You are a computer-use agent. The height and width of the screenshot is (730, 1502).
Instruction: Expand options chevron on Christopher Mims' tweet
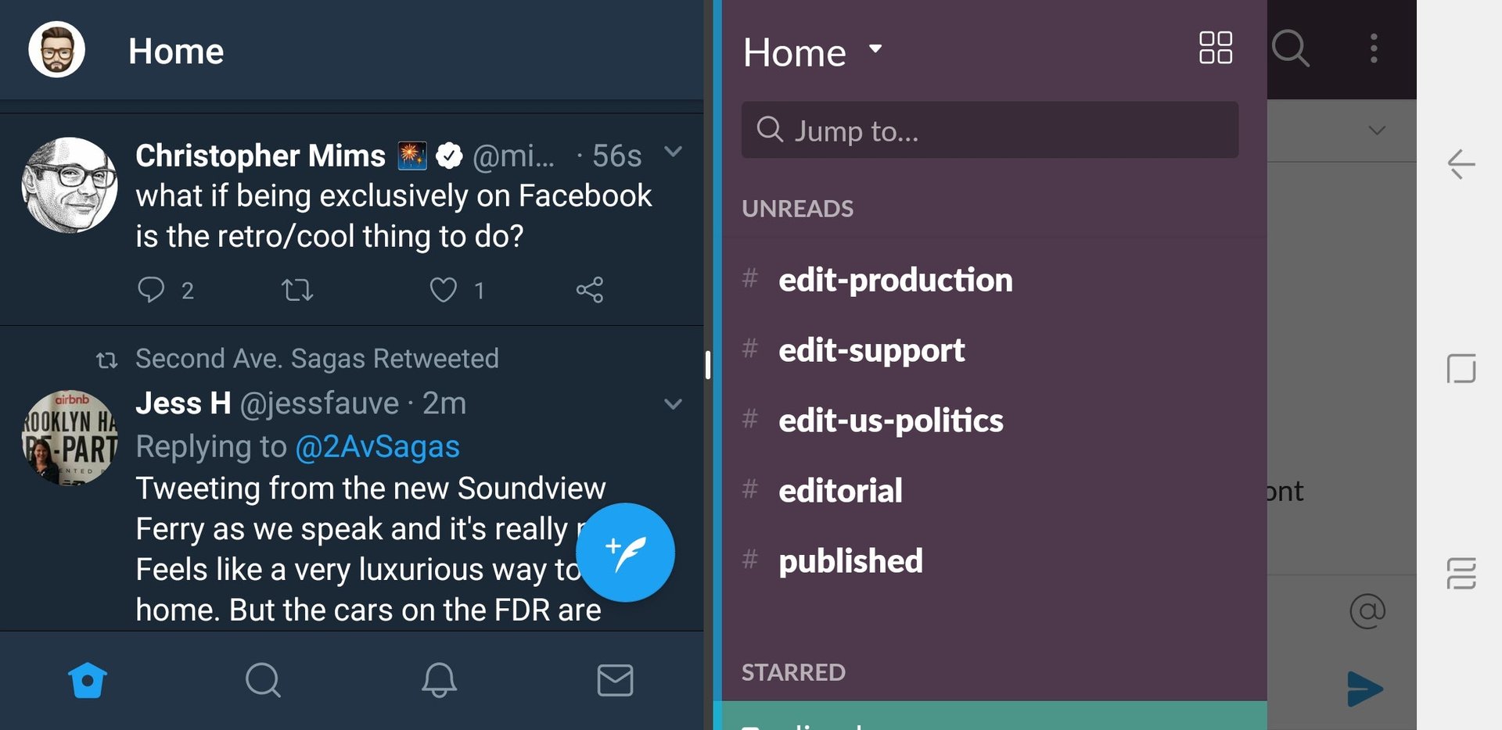point(673,152)
